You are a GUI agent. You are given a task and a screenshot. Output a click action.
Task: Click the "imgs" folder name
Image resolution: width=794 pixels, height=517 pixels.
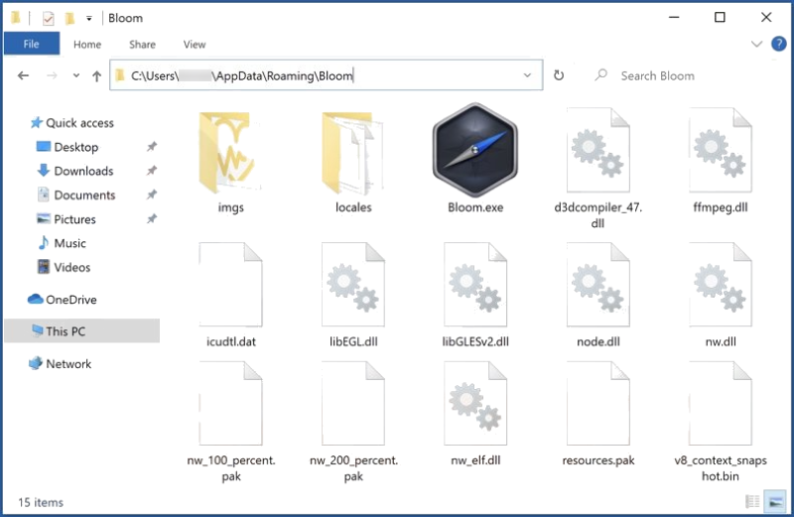point(231,207)
